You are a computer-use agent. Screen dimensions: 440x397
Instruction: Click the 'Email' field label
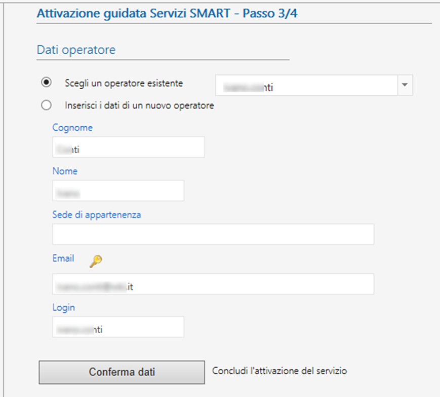[x=63, y=258]
